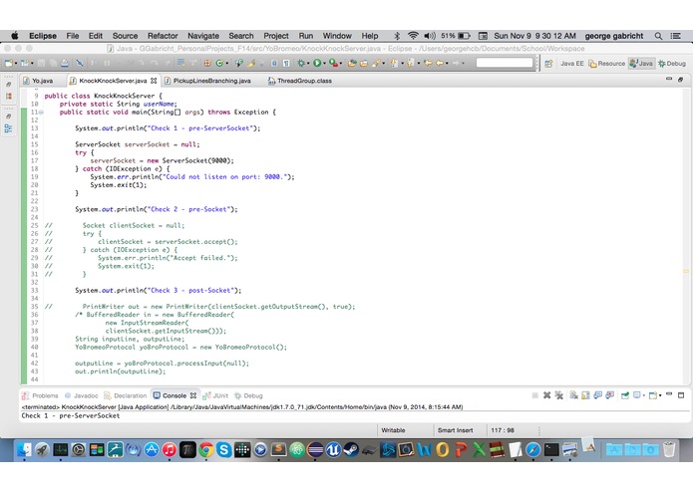
Task: Click the Back navigation arrow in toolbar
Action: pos(440,63)
